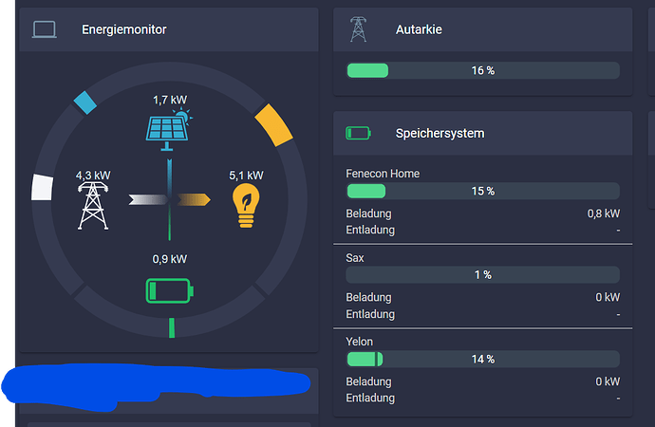Open the Speichersystem card title
The image size is (655, 427).
pyautogui.click(x=440, y=134)
